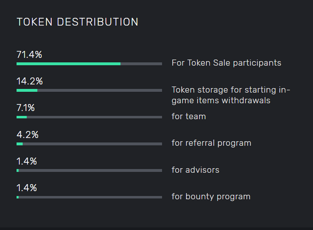
Task: Click the "for team" label
Action: (189, 116)
